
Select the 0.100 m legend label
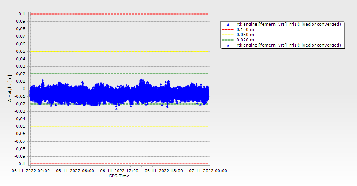tap(245, 29)
